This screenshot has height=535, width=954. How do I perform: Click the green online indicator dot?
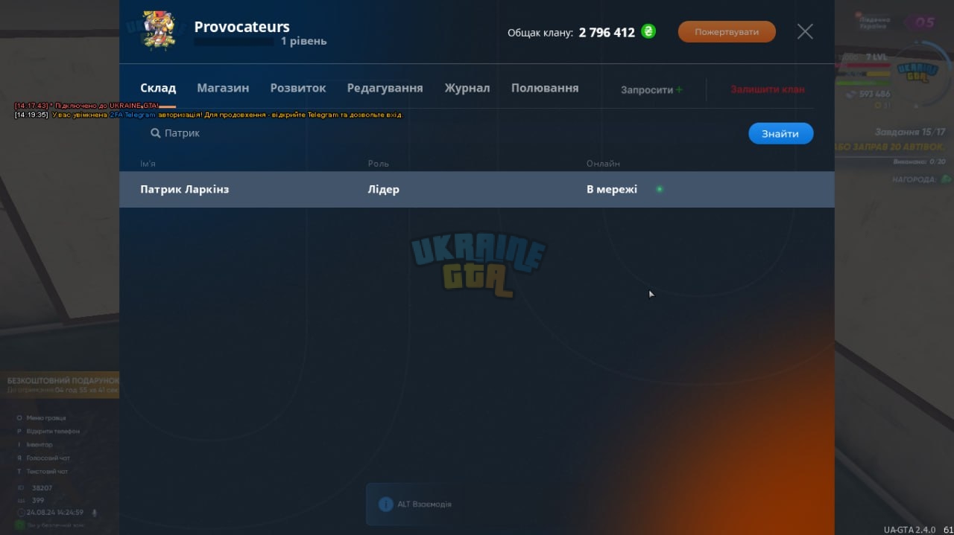coord(660,189)
